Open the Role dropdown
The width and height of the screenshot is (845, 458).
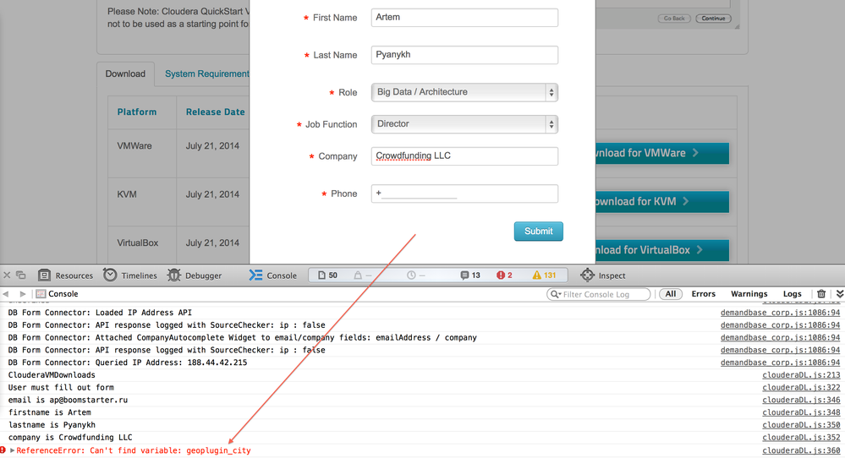(464, 92)
